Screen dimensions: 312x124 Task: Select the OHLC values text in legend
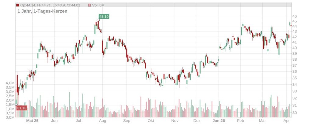[x=52, y=5]
